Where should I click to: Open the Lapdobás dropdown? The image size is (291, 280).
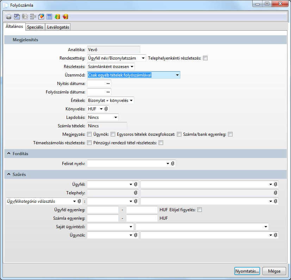pyautogui.click(x=115, y=117)
